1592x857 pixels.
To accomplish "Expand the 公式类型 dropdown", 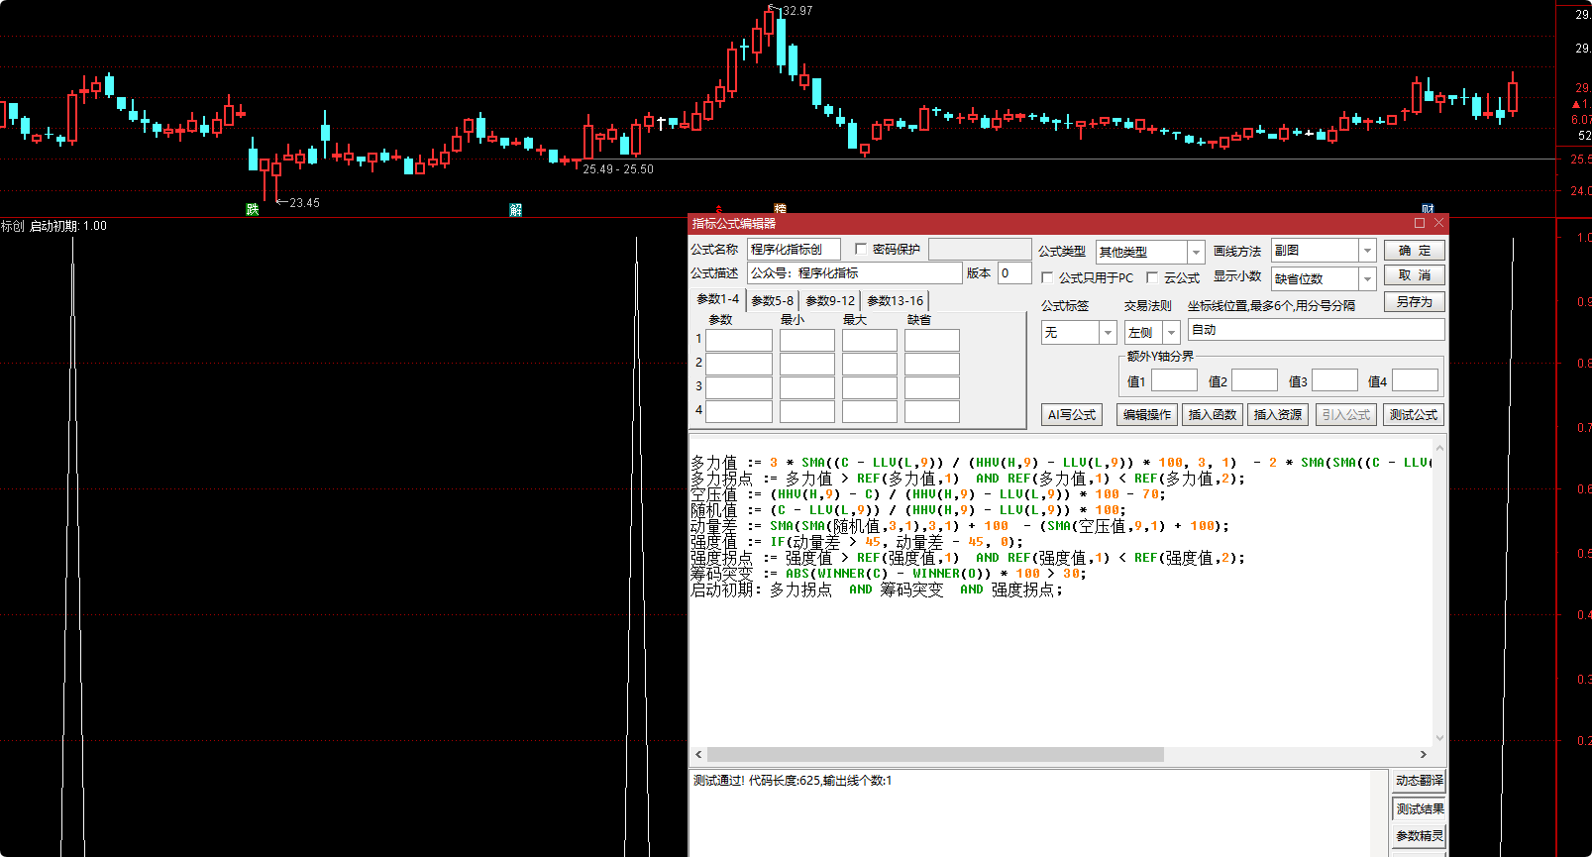I will coord(1196,253).
